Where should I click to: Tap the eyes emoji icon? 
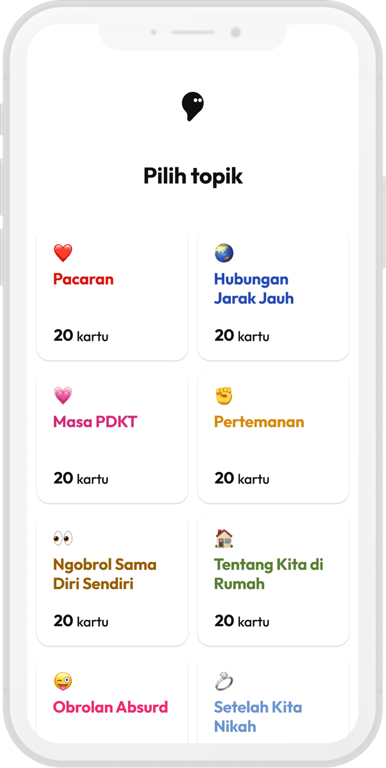pyautogui.click(x=63, y=538)
